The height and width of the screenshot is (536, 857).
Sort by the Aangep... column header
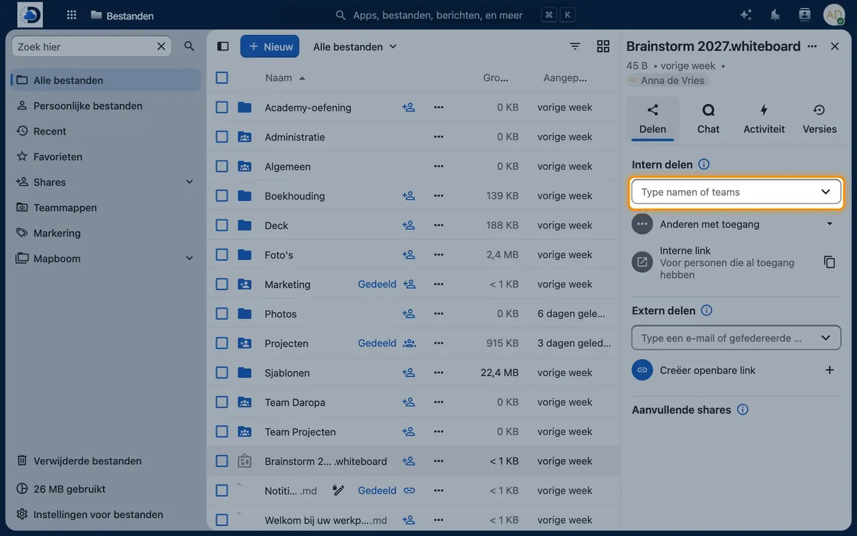click(x=565, y=78)
